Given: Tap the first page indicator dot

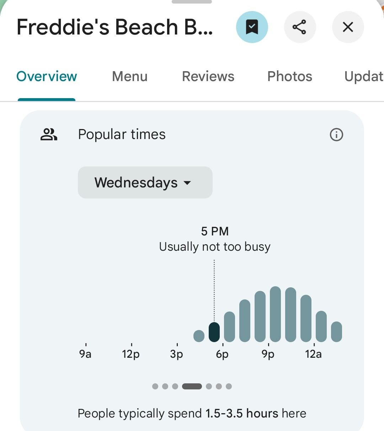Looking at the screenshot, I should (155, 386).
